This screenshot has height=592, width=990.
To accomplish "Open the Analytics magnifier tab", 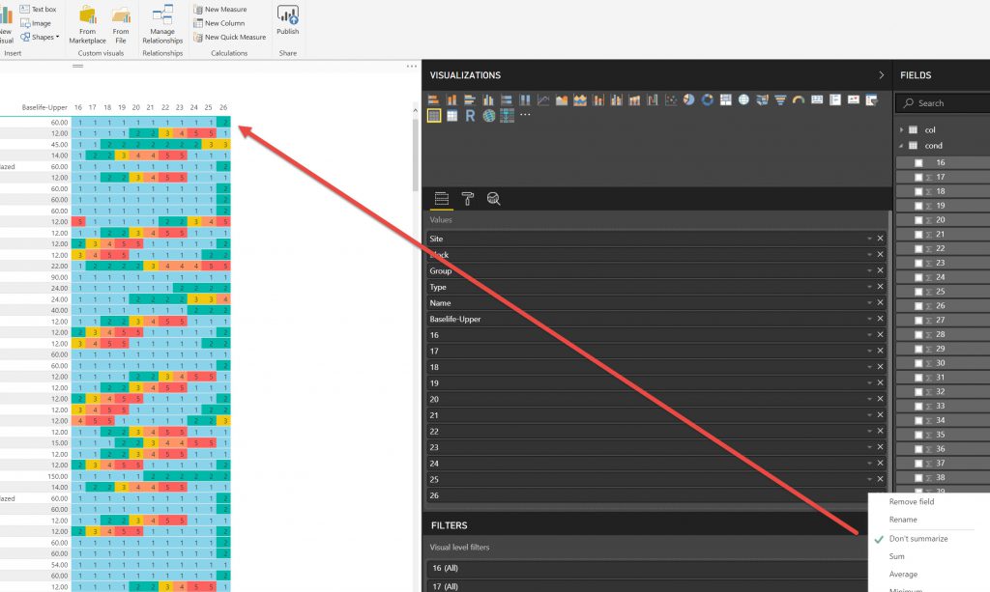I will 493,199.
